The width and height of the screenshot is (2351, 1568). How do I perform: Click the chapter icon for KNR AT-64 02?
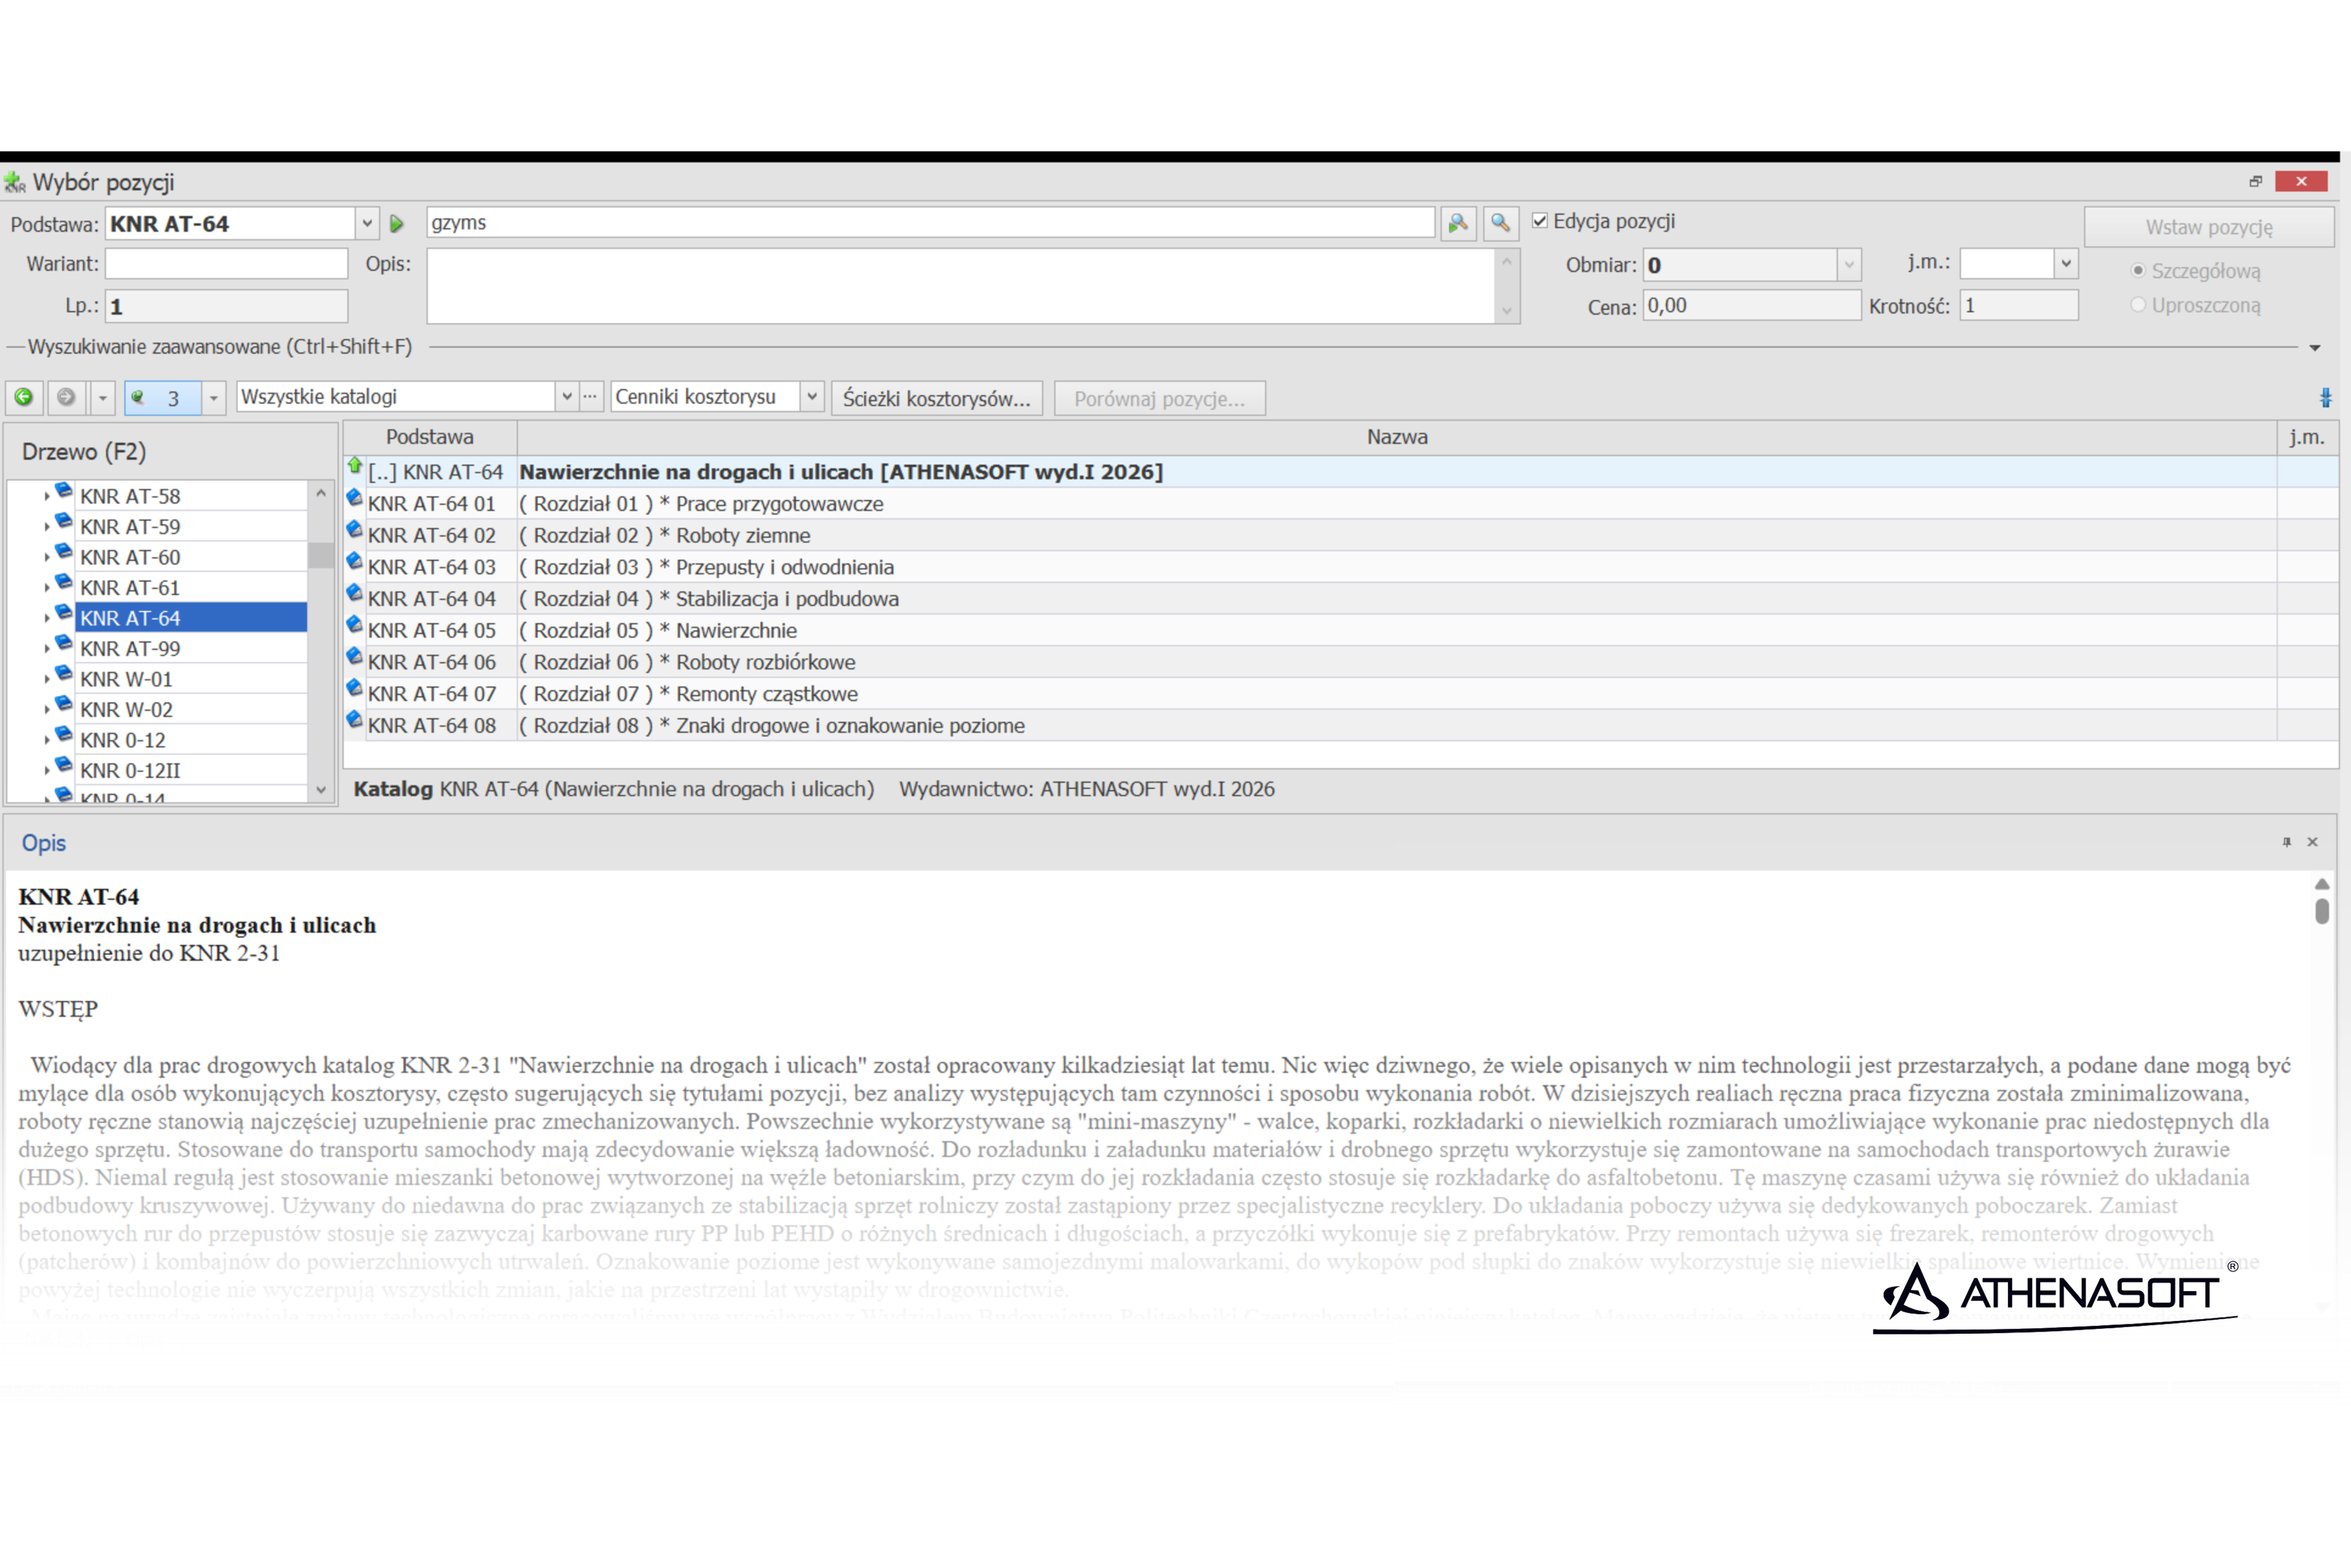(x=354, y=529)
